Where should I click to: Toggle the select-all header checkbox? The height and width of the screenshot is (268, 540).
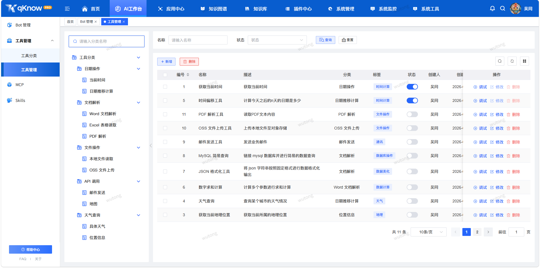[165, 75]
